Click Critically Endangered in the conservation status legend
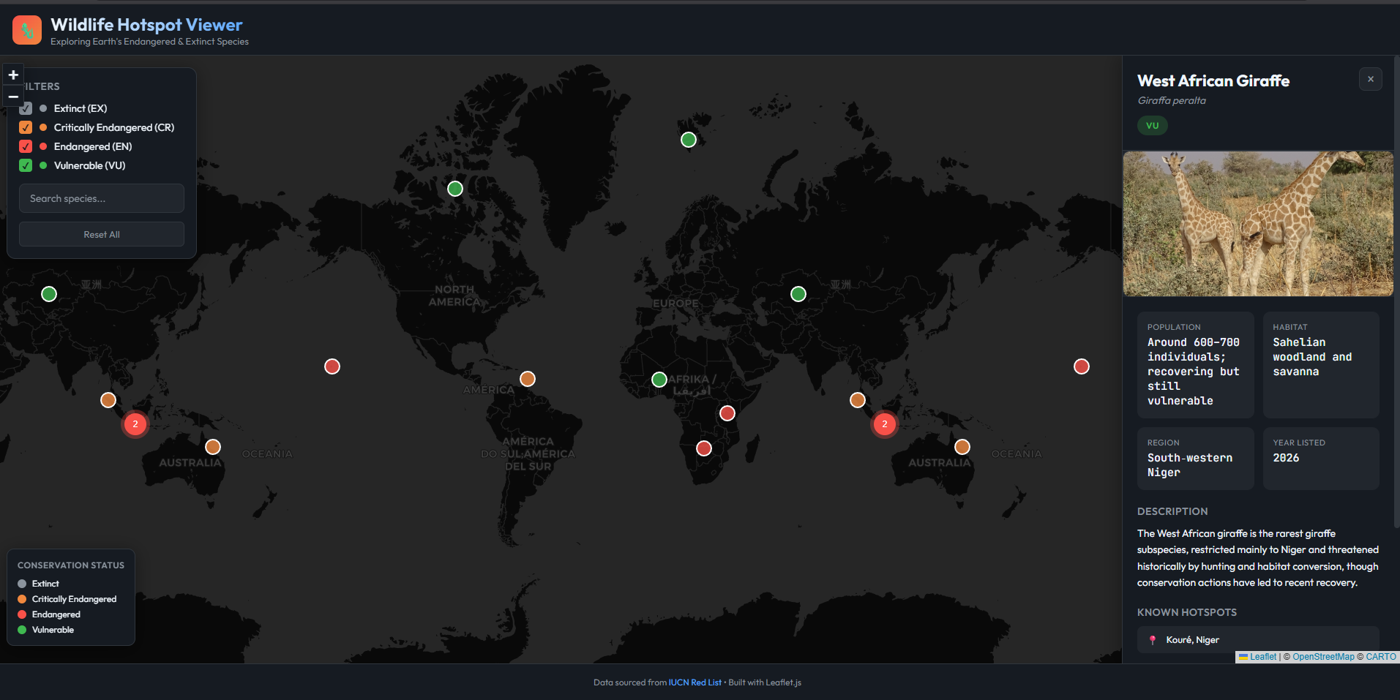This screenshot has width=1400, height=700. [x=74, y=599]
